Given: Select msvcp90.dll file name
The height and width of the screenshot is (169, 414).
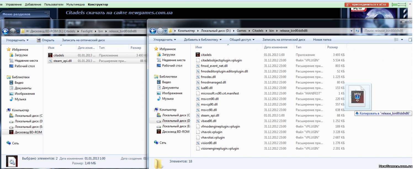Looking at the screenshot, I should pos(209,104).
